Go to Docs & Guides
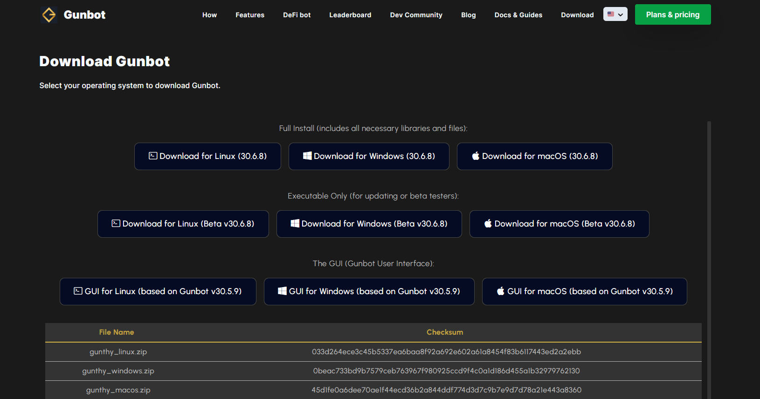The height and width of the screenshot is (399, 760). click(x=518, y=15)
